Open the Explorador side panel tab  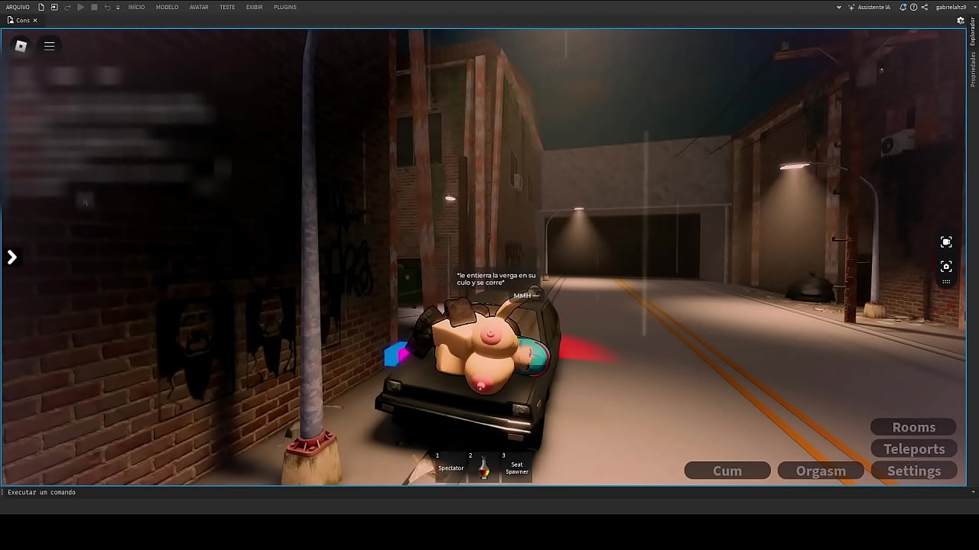[x=973, y=31]
